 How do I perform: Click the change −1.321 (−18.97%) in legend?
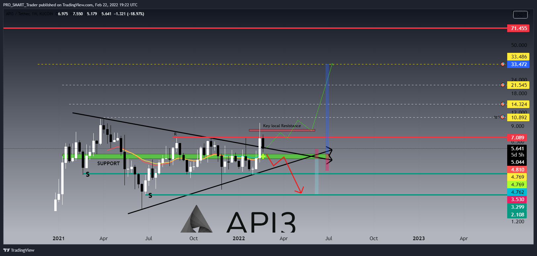point(129,14)
